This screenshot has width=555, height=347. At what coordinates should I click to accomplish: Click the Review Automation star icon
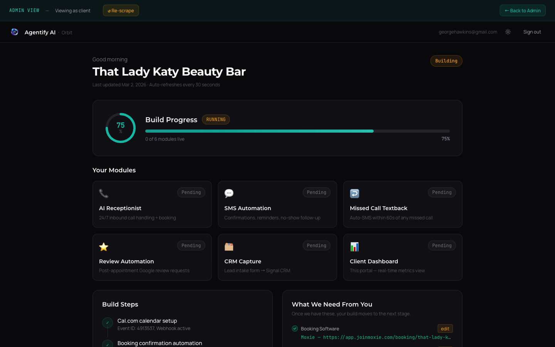pyautogui.click(x=103, y=246)
